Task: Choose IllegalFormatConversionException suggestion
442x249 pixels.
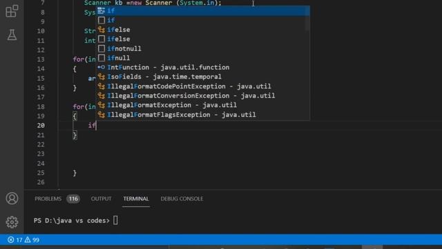Action: click(203, 95)
